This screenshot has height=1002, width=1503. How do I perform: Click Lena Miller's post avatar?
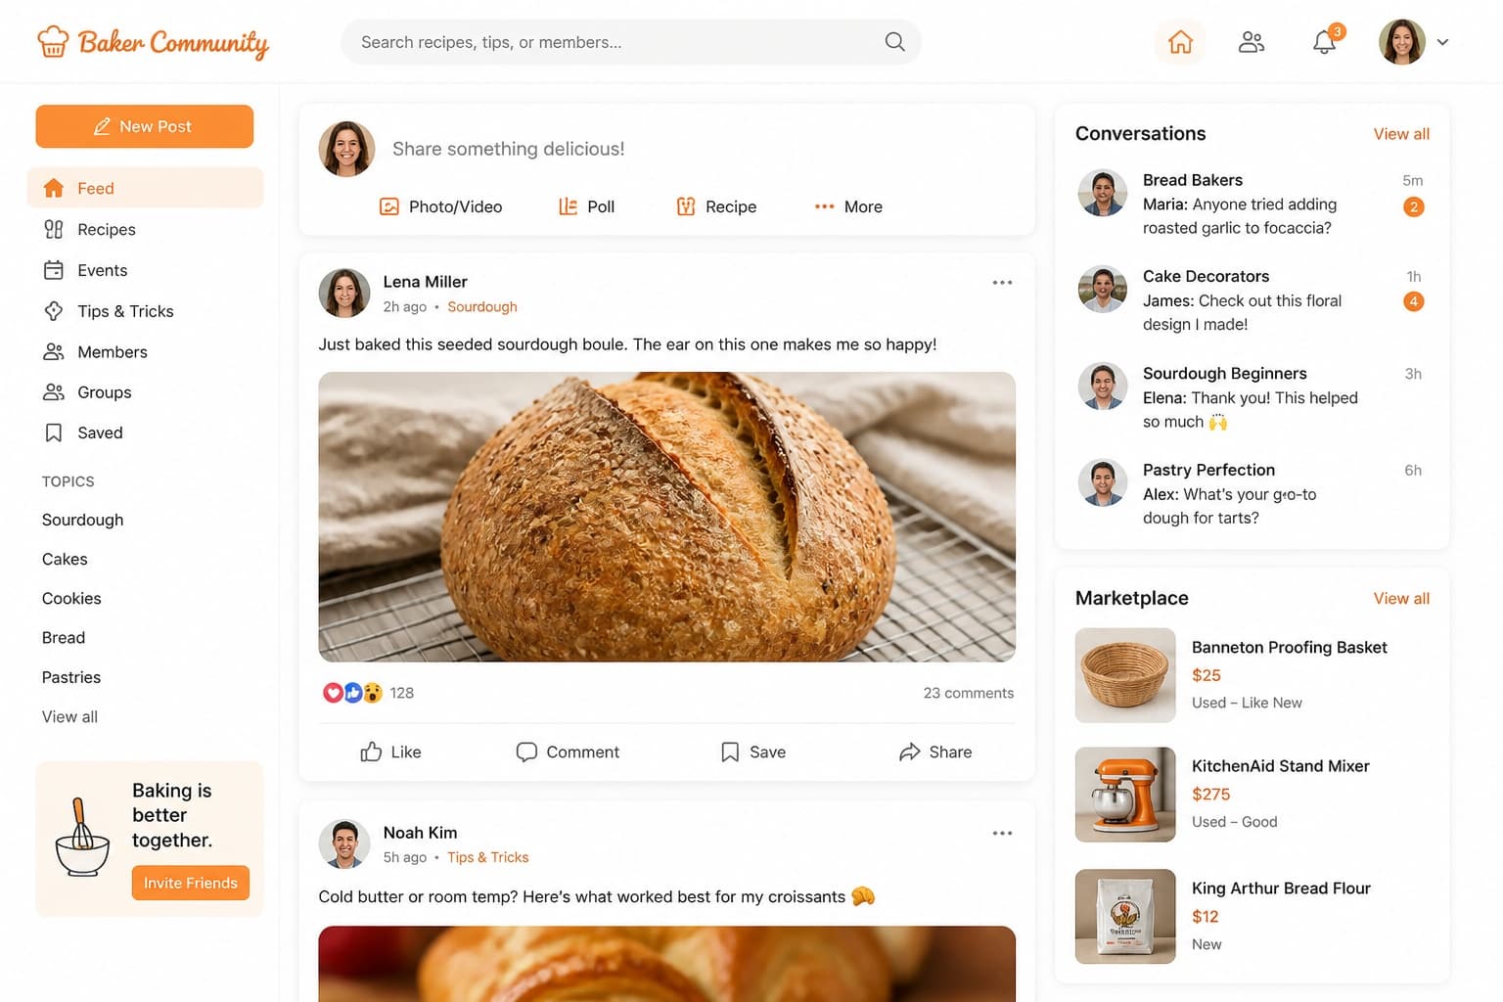coord(344,294)
